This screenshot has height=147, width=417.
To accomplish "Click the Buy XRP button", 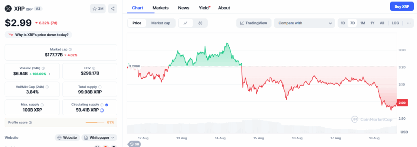I will pos(402,7).
